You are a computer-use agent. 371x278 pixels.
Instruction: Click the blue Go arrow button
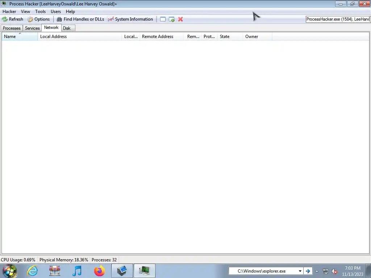click(x=308, y=271)
